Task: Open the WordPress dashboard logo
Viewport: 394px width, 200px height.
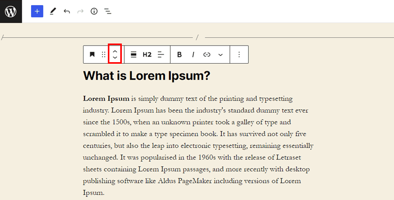Action: (11, 11)
